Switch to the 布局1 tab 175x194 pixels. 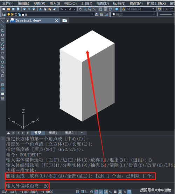(x=53, y=133)
